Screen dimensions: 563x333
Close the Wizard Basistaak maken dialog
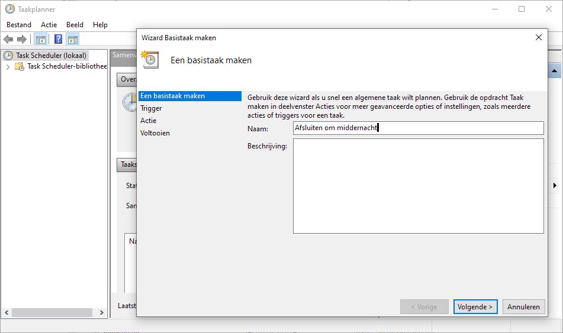pos(539,37)
